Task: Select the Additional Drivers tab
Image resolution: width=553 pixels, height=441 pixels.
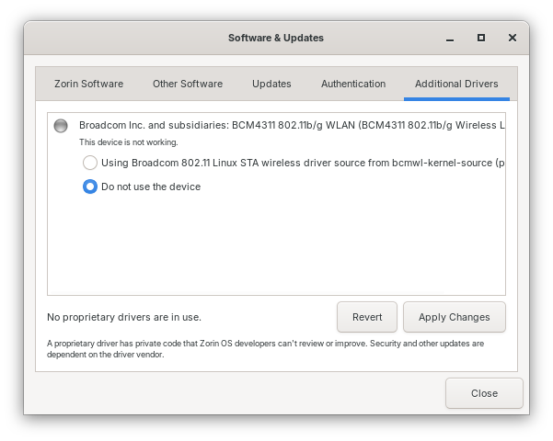Action: point(456,84)
